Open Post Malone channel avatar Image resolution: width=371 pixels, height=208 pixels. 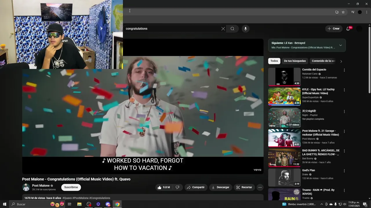pyautogui.click(x=26, y=187)
